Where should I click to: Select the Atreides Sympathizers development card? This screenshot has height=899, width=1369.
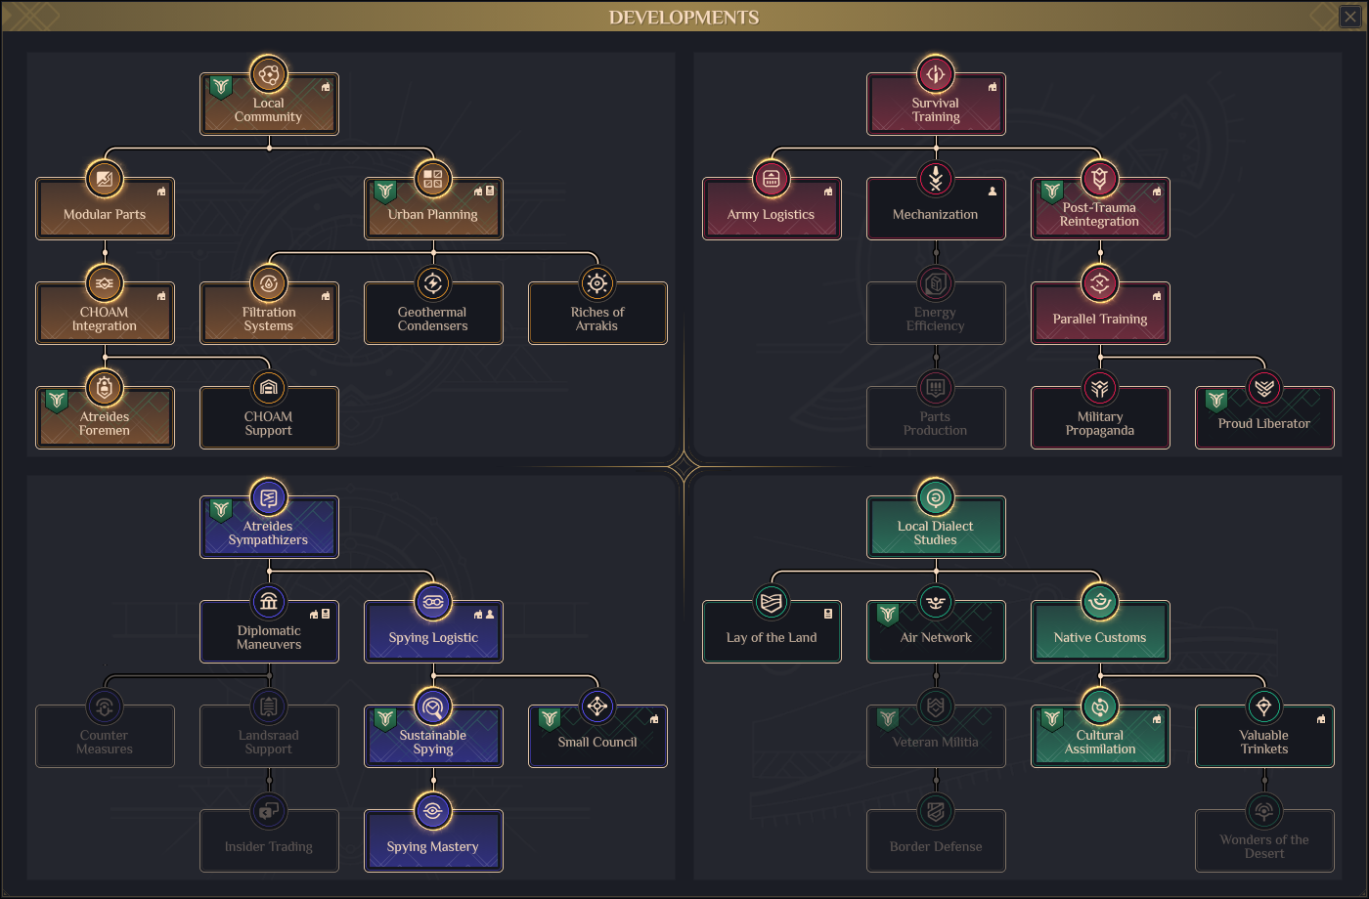(269, 527)
